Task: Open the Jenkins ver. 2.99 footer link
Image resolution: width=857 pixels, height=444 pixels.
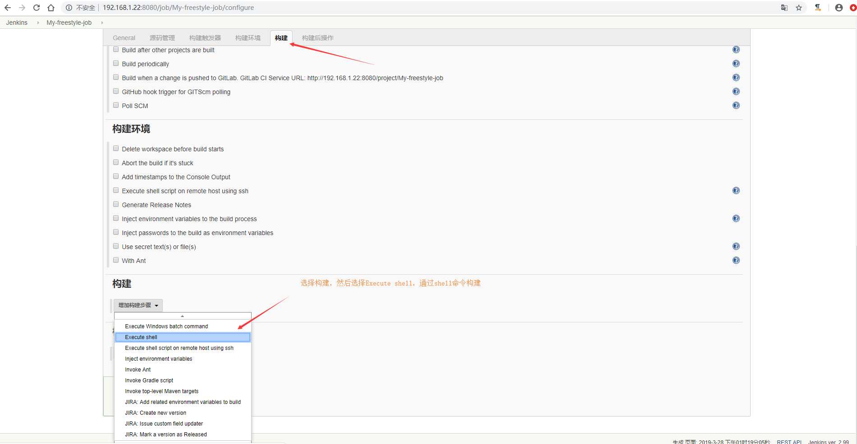Action: tap(829, 442)
